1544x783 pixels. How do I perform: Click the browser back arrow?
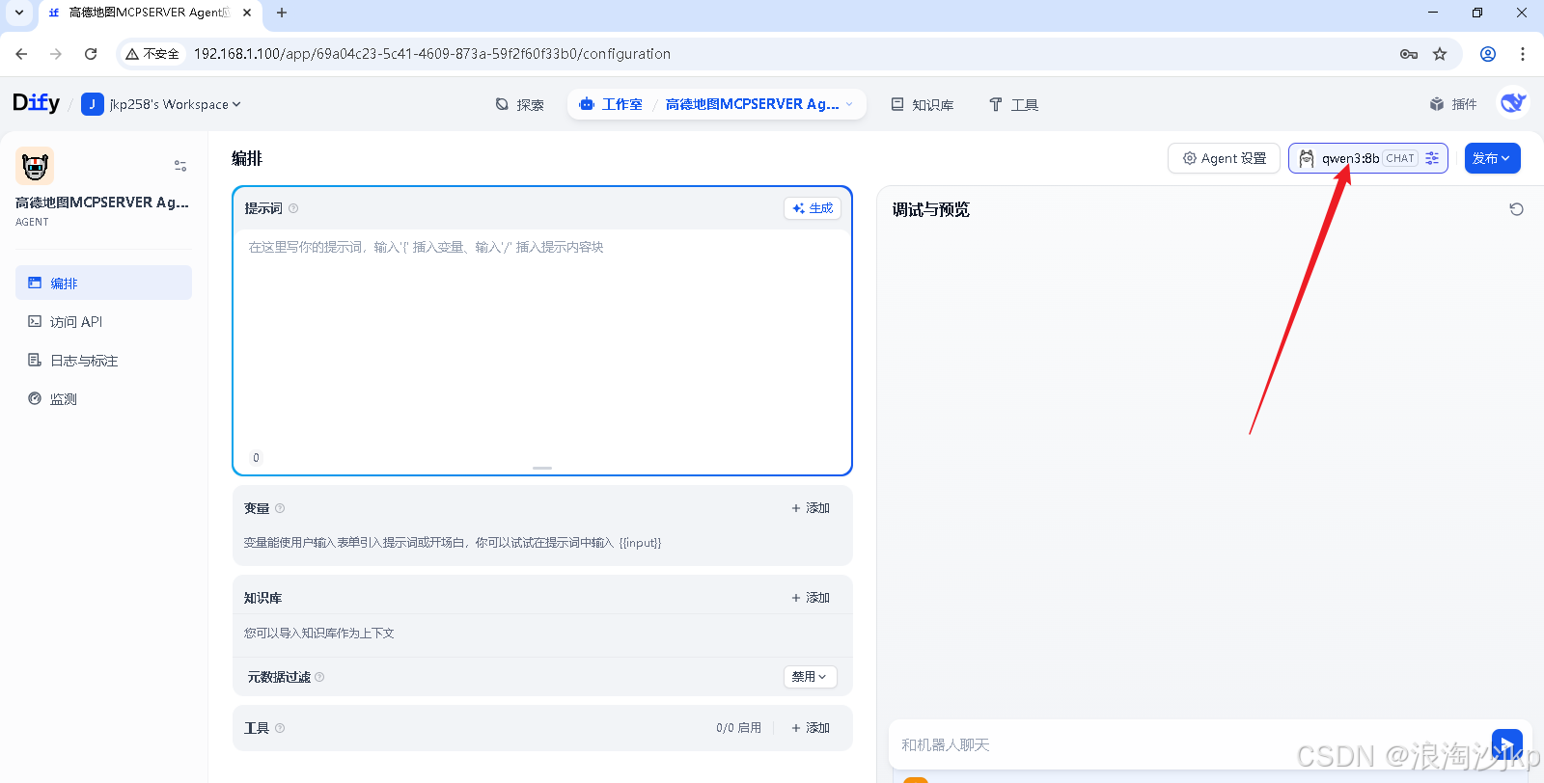pyautogui.click(x=21, y=54)
